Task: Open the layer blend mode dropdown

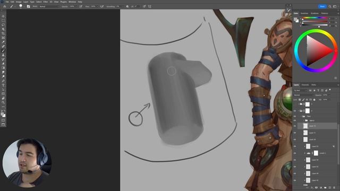Action: tap(303, 95)
